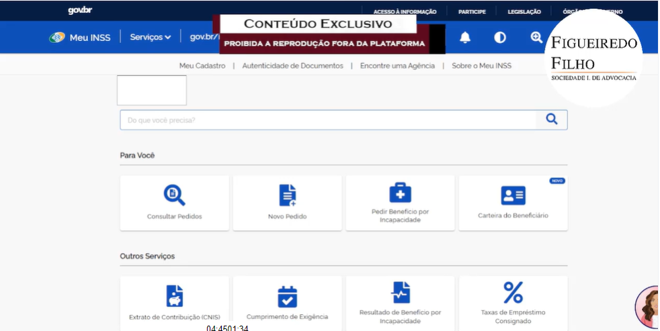The width and height of the screenshot is (660, 331).
Task: Go to Autenticidade de Documentos
Action: pyautogui.click(x=292, y=66)
